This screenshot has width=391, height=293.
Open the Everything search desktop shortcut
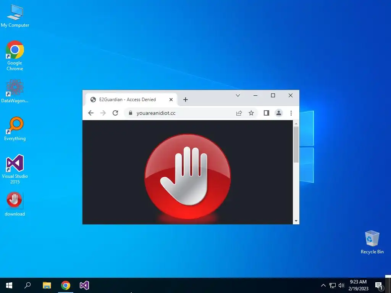(15, 129)
